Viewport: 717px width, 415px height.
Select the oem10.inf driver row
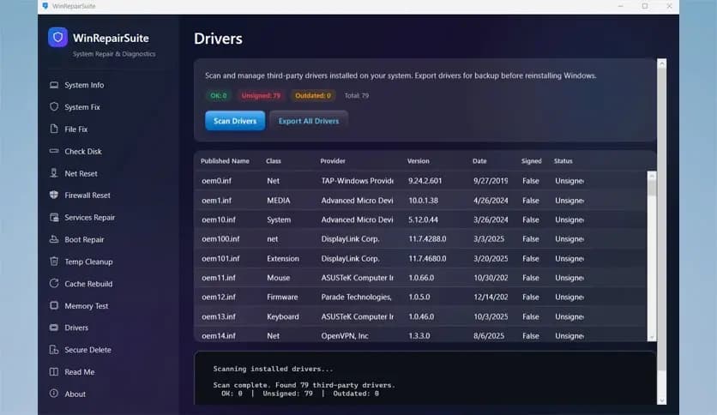point(420,220)
